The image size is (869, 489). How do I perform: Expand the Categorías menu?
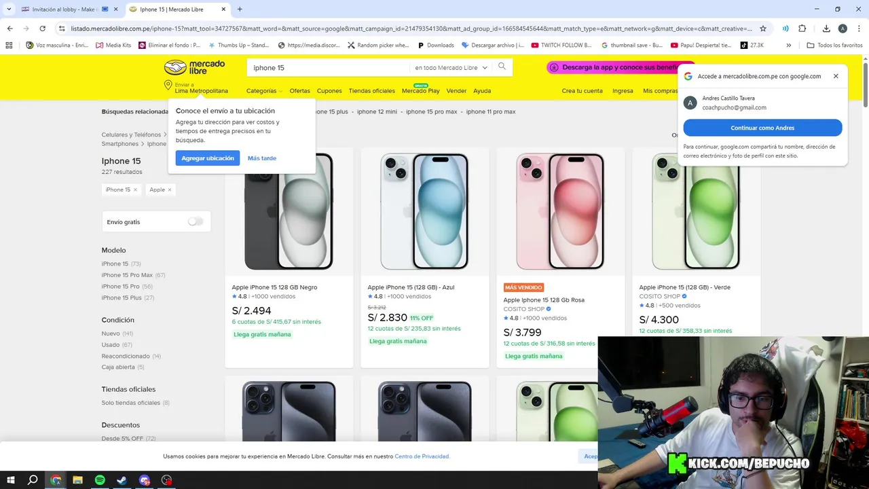pyautogui.click(x=264, y=90)
